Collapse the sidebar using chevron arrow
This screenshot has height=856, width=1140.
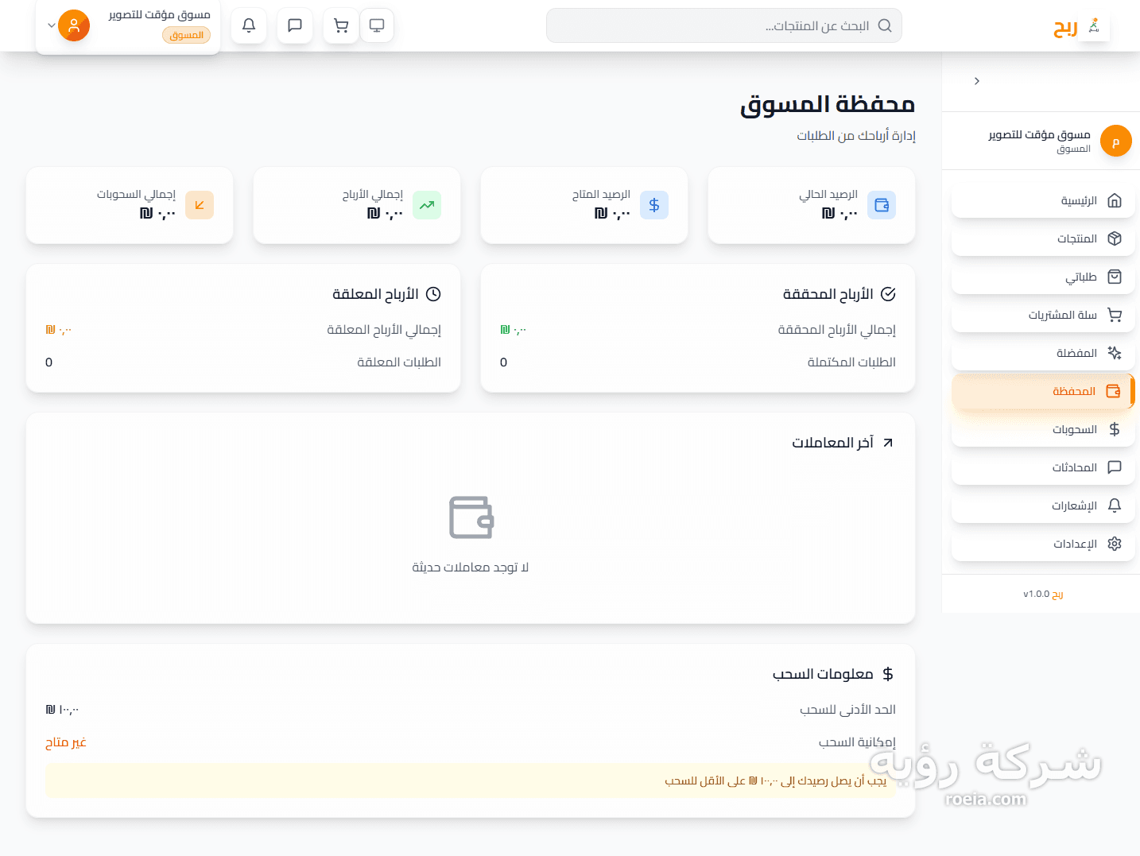pos(977,81)
